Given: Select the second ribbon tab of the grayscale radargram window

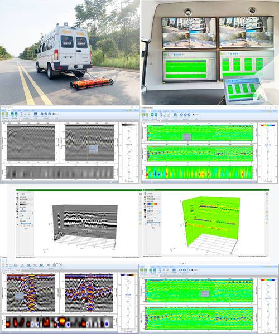Looking at the screenshot, I should click(9, 110).
